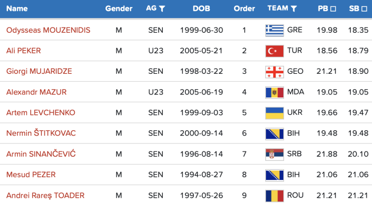372x204 pixels.
Task: Toggle the SB column checkbox
Action: point(364,9)
